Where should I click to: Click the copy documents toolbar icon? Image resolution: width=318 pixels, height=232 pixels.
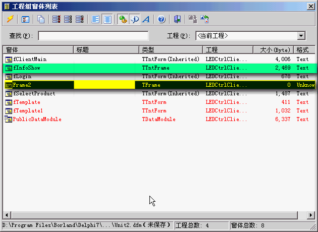coord(41,19)
